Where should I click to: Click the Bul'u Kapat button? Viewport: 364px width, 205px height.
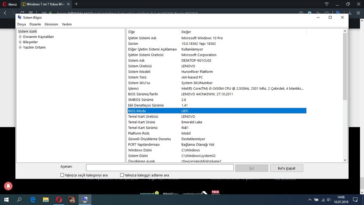click(x=286, y=168)
